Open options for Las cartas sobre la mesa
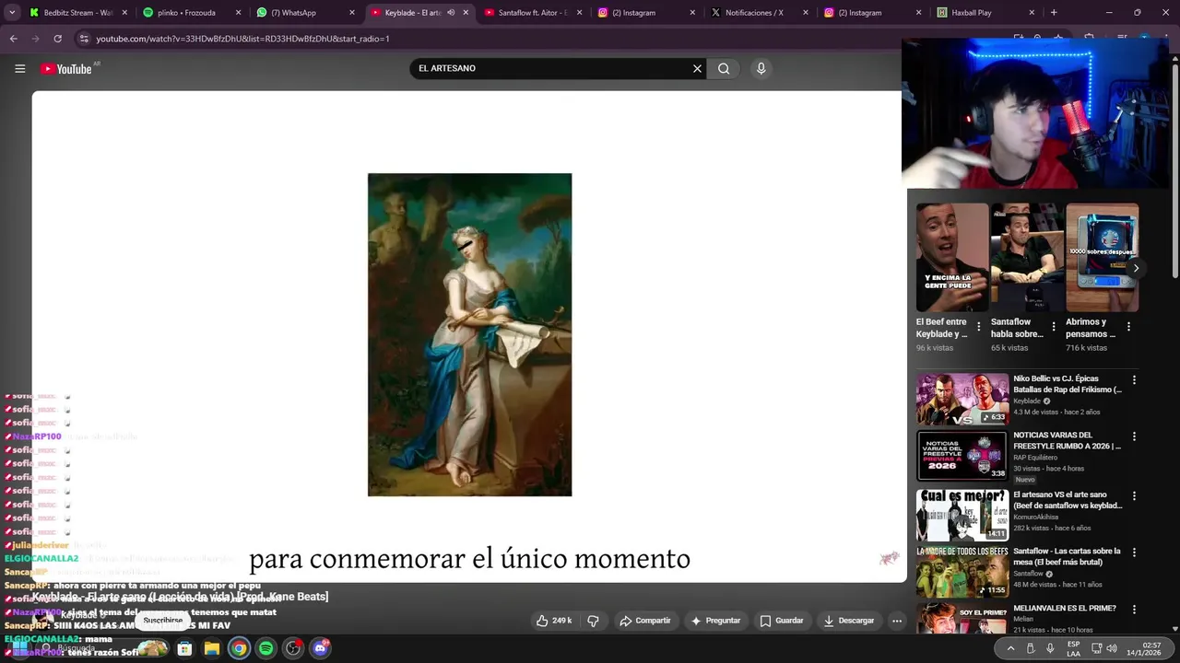1180x663 pixels. [1134, 552]
